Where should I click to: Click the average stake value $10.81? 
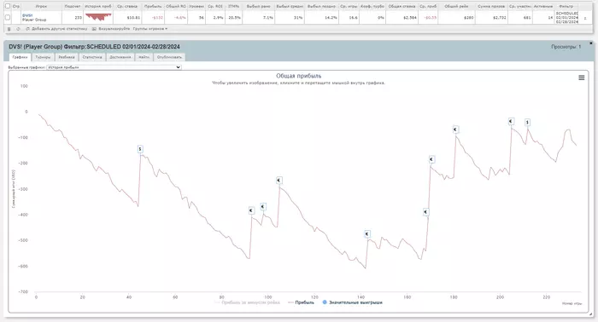pyautogui.click(x=133, y=18)
